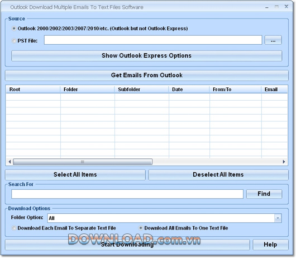Image resolution: width=296 pixels, height=258 pixels.
Task: Select the Outlook 2000/2002/2003/2007/2010 source radio button
Action: pyautogui.click(x=14, y=29)
